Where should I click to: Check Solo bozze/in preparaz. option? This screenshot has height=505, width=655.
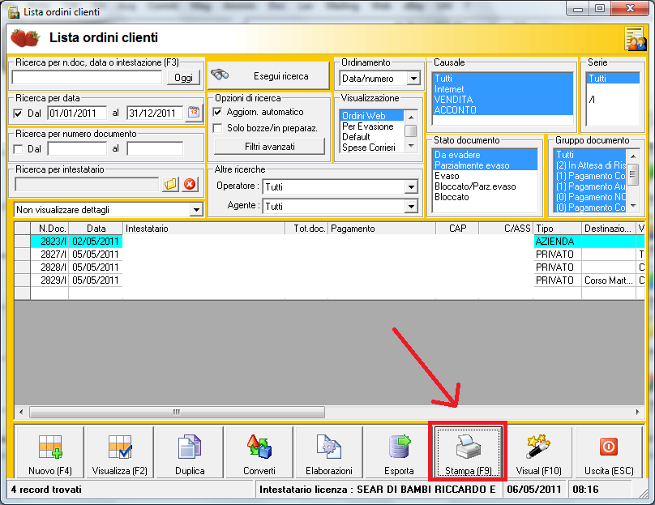217,128
